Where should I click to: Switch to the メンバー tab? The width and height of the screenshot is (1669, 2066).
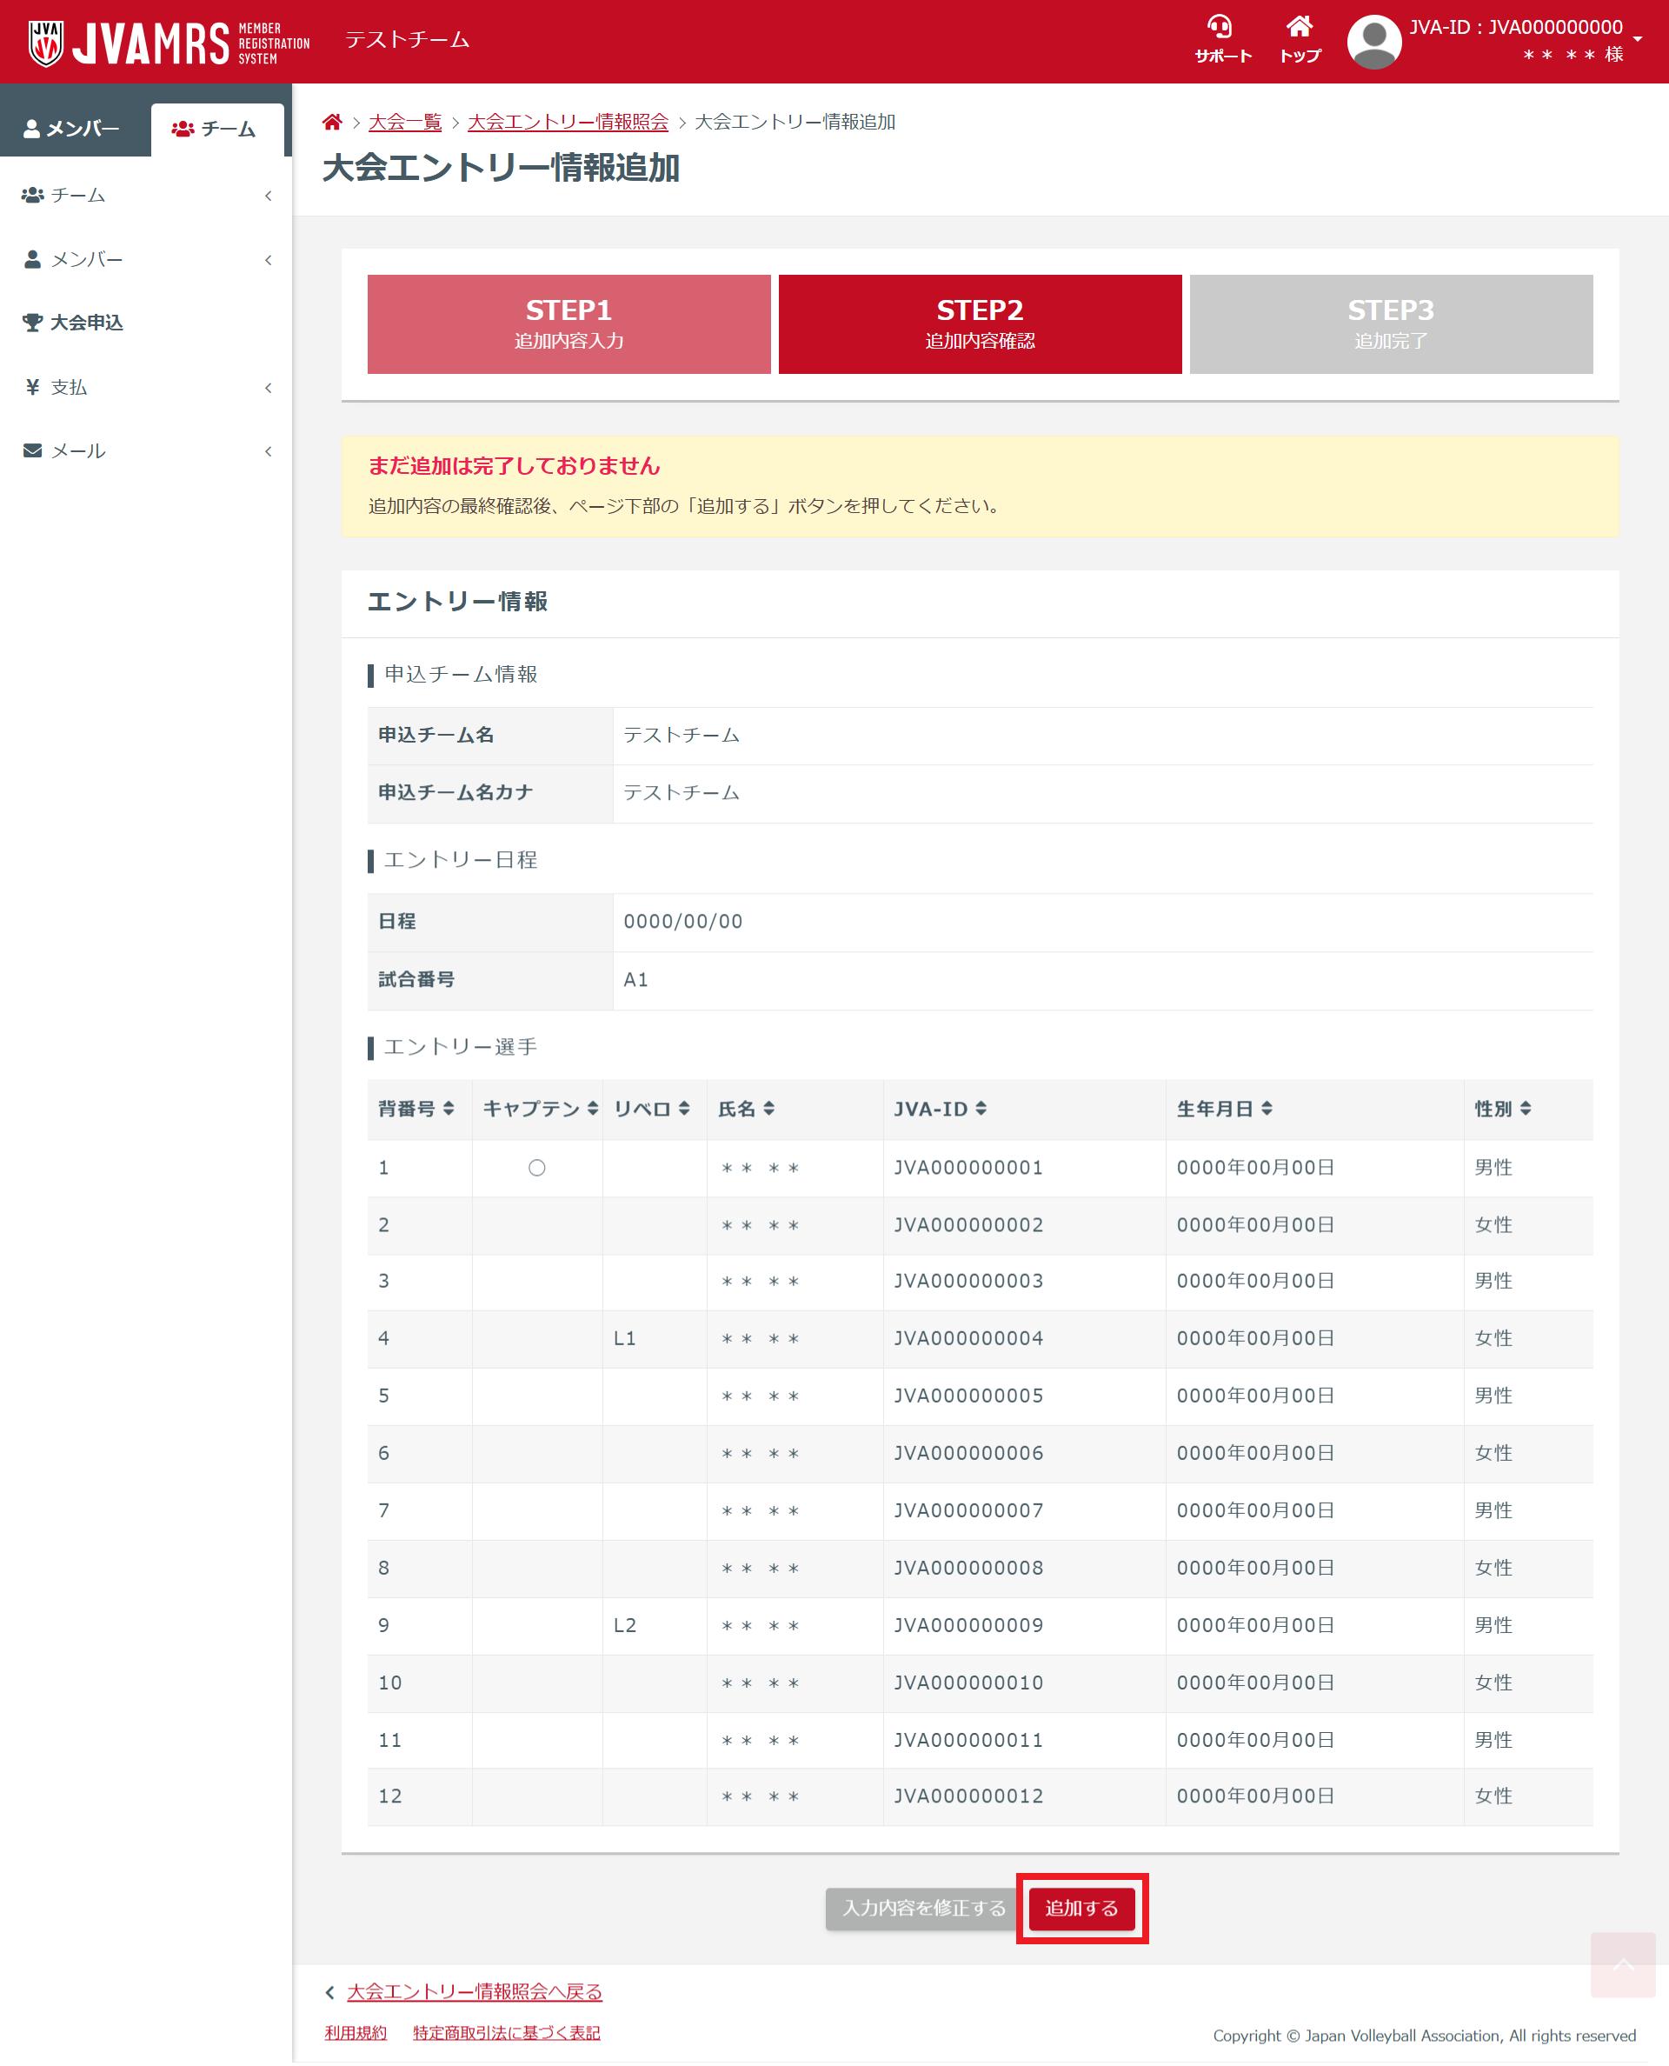pos(73,128)
